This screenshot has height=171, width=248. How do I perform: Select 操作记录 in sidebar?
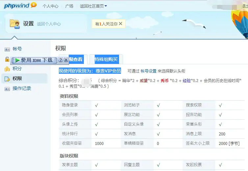[x=22, y=88]
